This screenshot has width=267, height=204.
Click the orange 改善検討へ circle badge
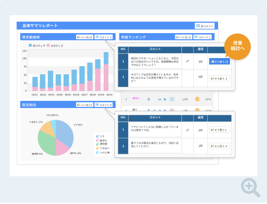[x=237, y=46]
